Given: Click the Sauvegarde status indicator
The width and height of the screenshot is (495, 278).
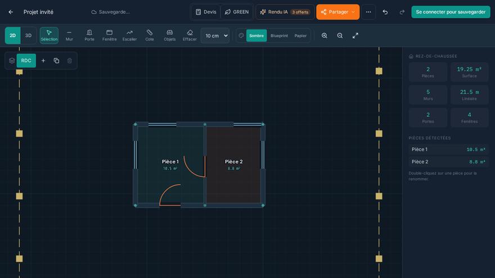Looking at the screenshot, I should pos(110,12).
